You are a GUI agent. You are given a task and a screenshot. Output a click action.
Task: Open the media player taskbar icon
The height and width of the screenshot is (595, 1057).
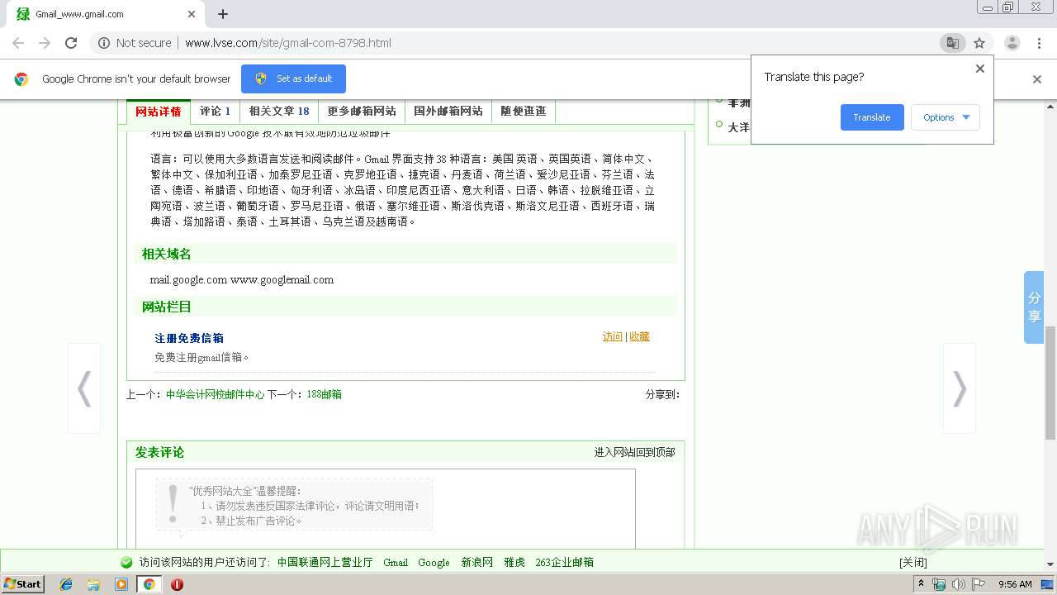[x=121, y=584]
